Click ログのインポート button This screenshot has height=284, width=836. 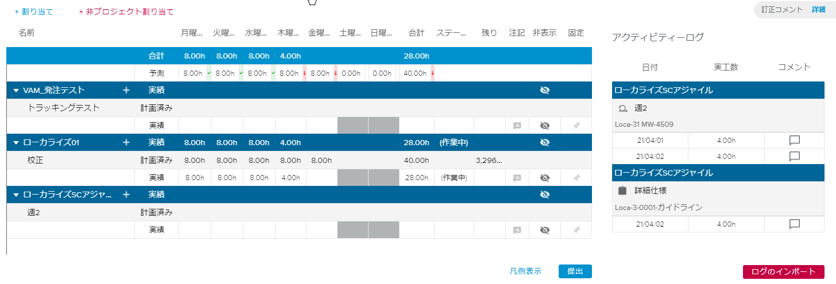coord(783,271)
